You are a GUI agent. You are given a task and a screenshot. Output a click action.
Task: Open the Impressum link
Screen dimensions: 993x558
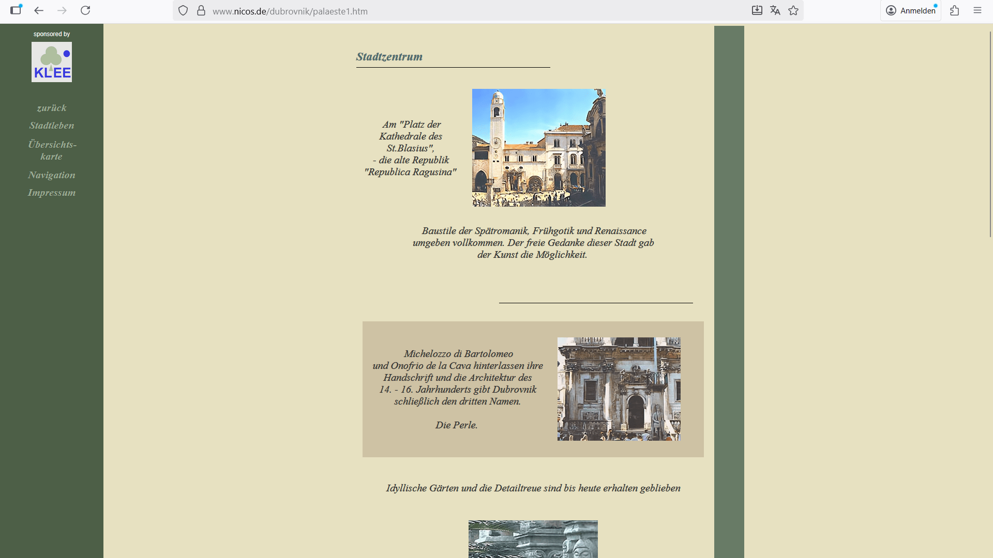click(52, 193)
